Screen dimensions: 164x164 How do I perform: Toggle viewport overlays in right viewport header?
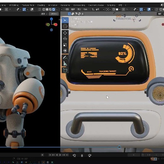point(149,9)
